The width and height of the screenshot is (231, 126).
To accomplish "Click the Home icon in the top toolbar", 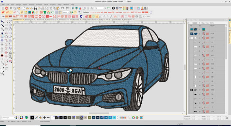I will point(3,8).
